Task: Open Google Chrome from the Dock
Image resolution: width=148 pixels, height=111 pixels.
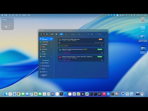Action: pos(19,94)
